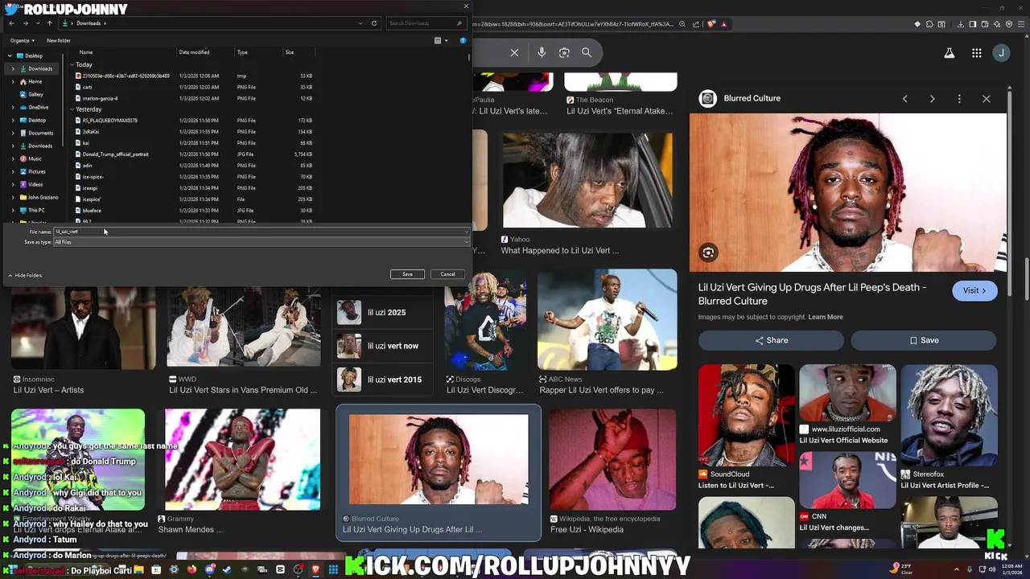
Task: Expand the This PC tree node
Action: point(13,210)
